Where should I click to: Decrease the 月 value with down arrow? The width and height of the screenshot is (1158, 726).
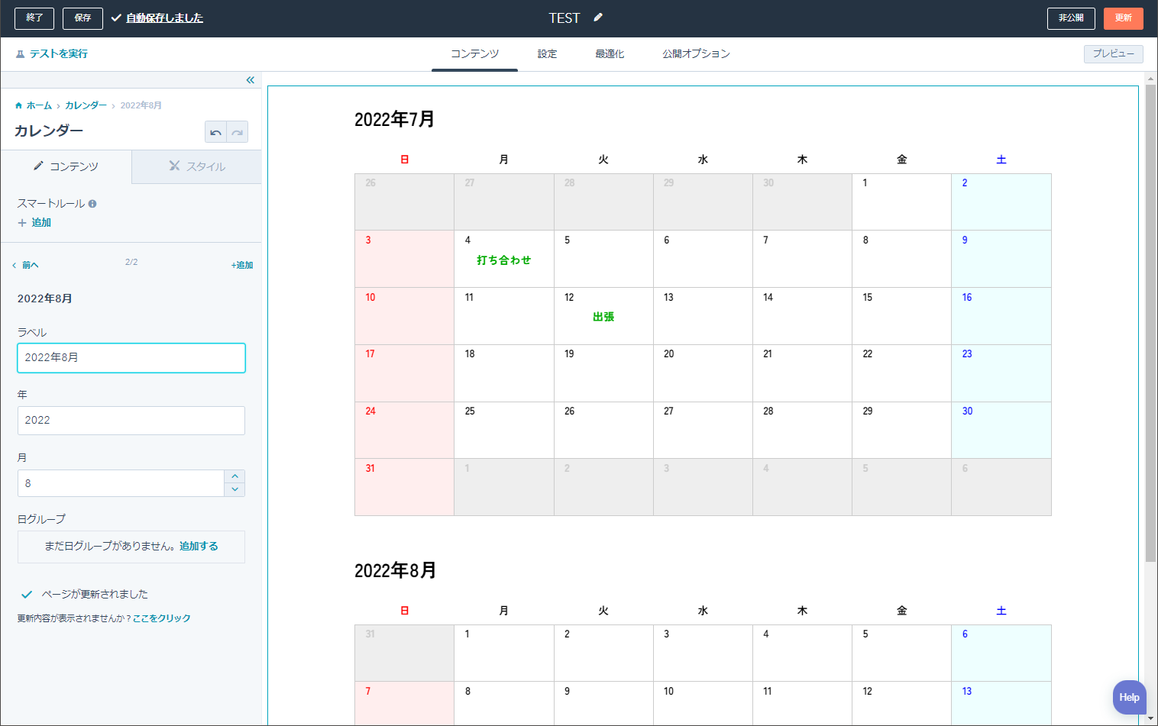[x=235, y=489]
